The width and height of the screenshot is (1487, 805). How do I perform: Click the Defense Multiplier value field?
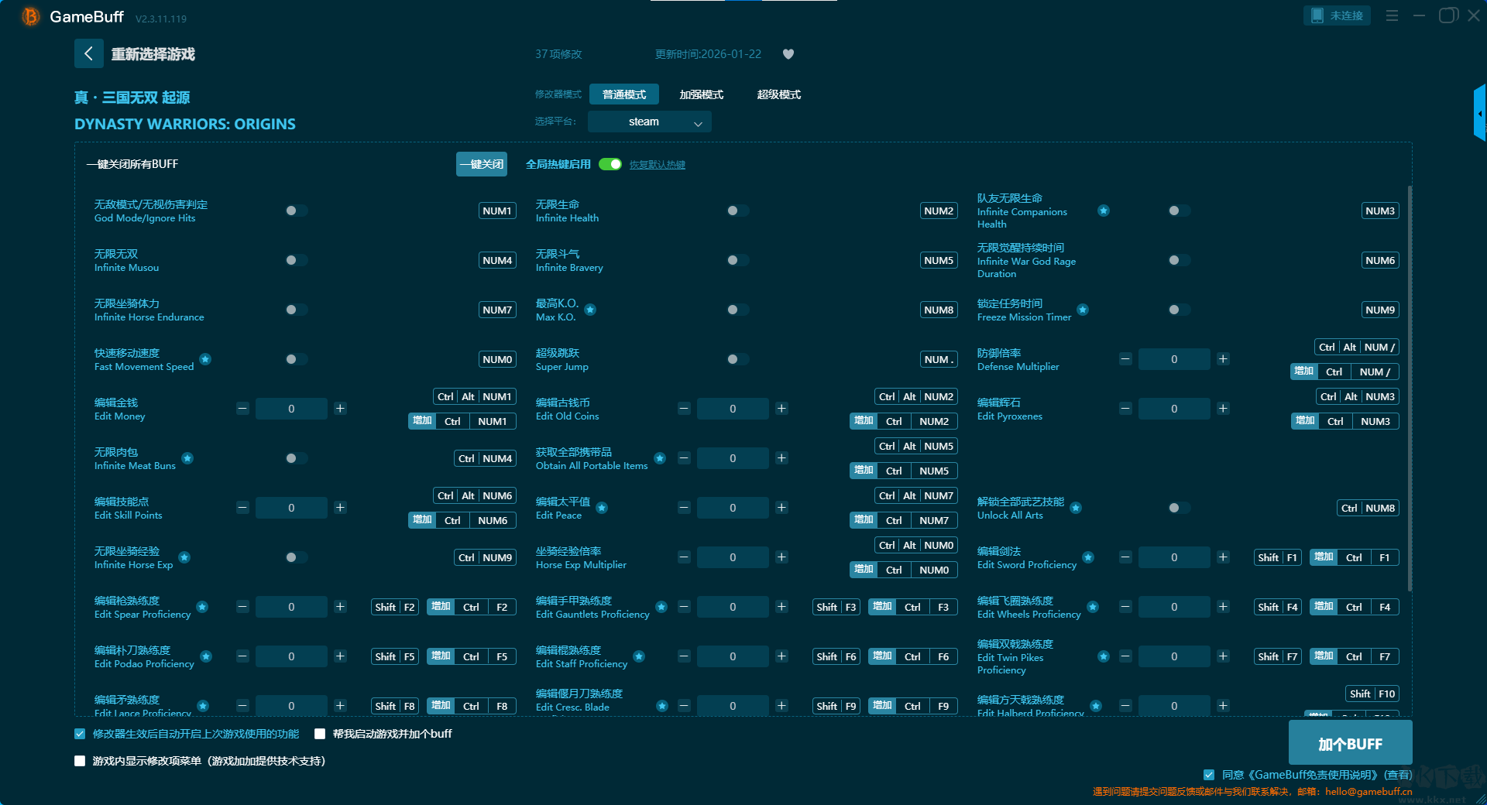[x=1174, y=359]
